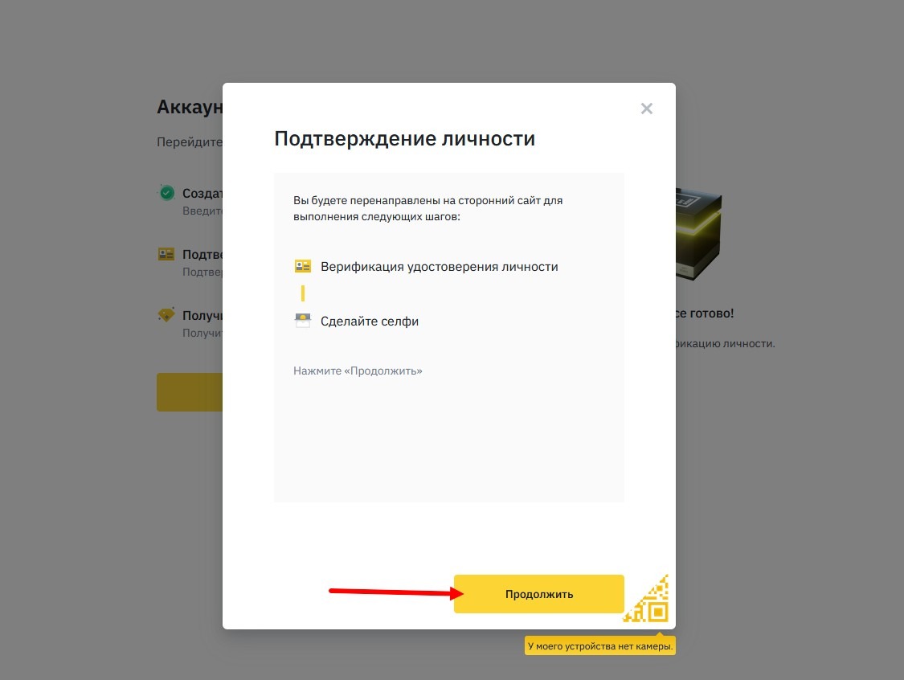The height and width of the screenshot is (680, 904).
Task: Click the yellow connector between steps
Action: pyautogui.click(x=302, y=293)
